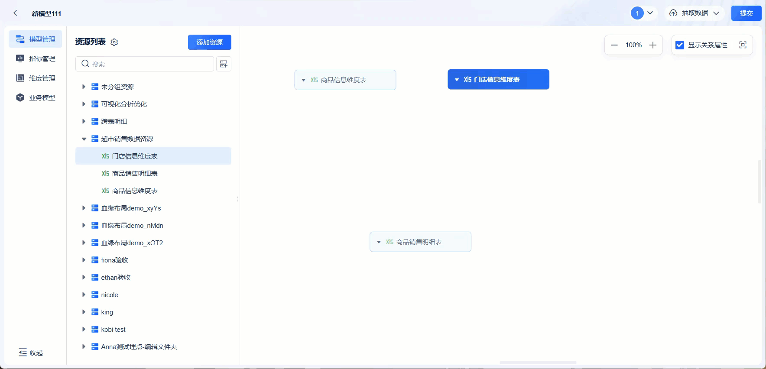Click xls icon of 商品销售明细表 tree row
766x369 pixels.
(x=105, y=173)
